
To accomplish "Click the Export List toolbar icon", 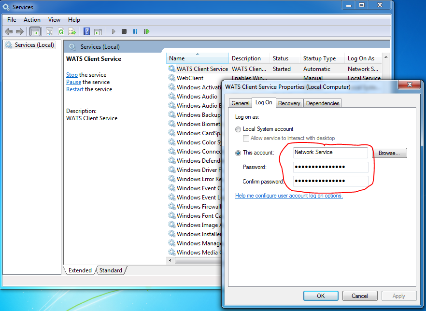I will point(72,32).
